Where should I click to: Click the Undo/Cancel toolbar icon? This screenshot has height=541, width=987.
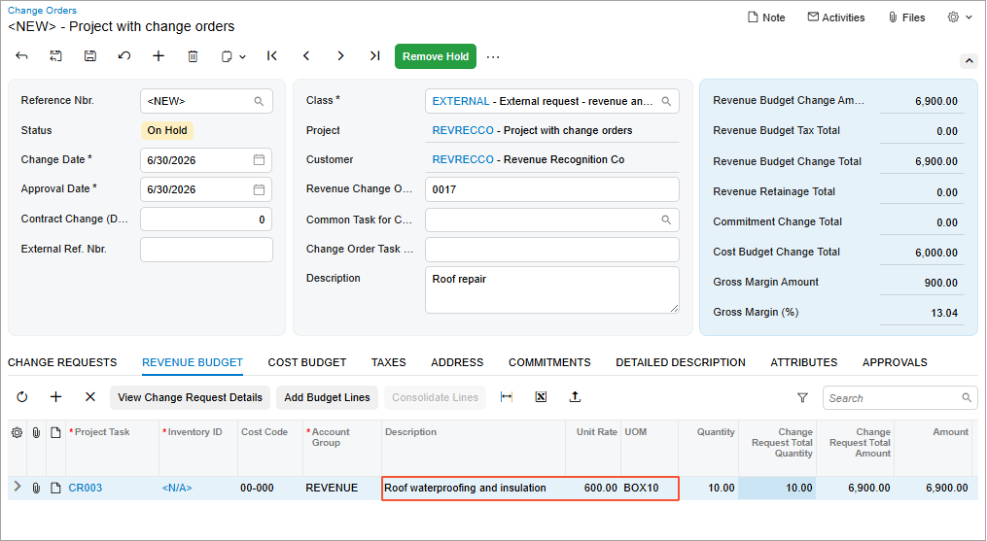click(124, 56)
